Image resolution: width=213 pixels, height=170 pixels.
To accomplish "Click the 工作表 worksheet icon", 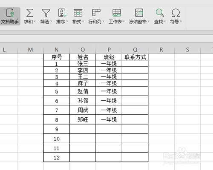I will 117,13.
